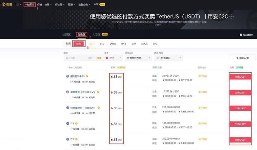Click the ¥100,000.00 - ¥139,798.37 limit

(178, 80)
